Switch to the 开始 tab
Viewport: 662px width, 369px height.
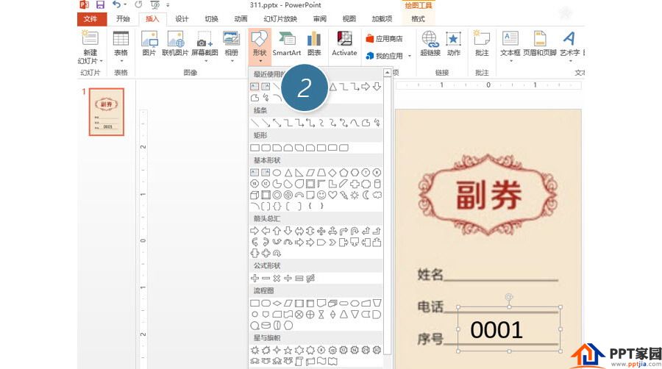(x=123, y=18)
